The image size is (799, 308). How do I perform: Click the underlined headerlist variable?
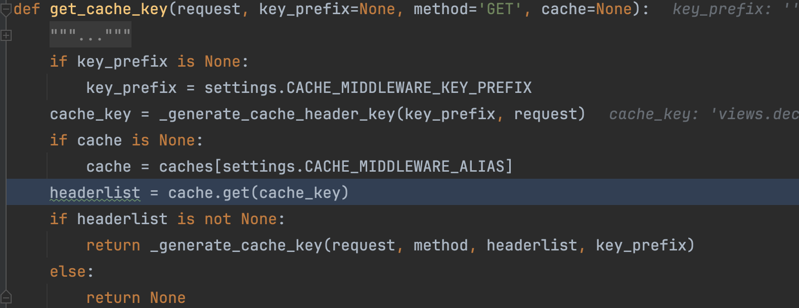(x=95, y=193)
